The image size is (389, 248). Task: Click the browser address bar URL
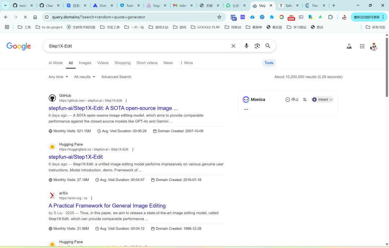(98, 17)
